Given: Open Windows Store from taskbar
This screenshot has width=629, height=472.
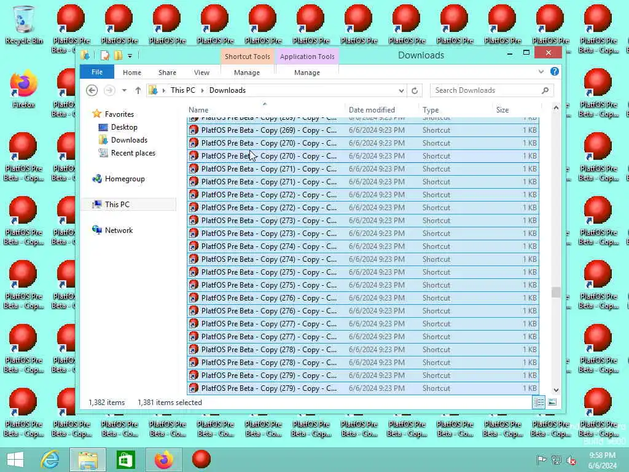Looking at the screenshot, I should click(125, 460).
